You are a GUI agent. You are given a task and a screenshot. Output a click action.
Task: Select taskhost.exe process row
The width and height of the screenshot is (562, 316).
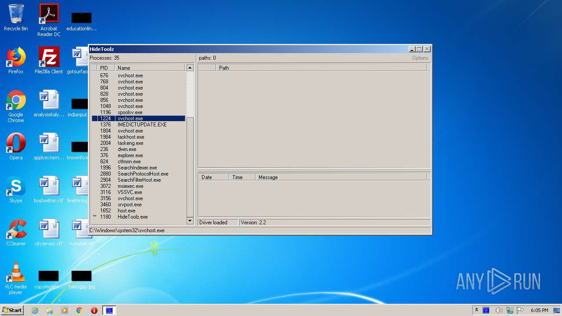tap(138, 137)
